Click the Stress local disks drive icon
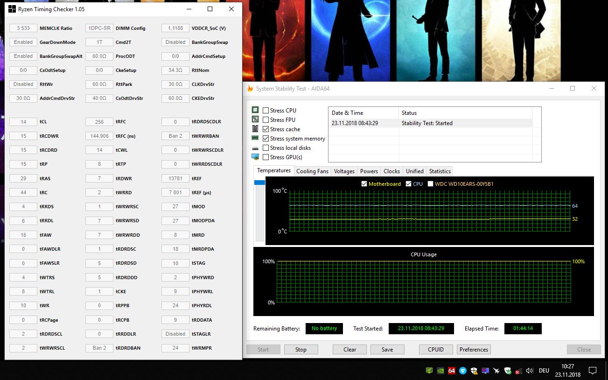608x380 pixels. 255,148
